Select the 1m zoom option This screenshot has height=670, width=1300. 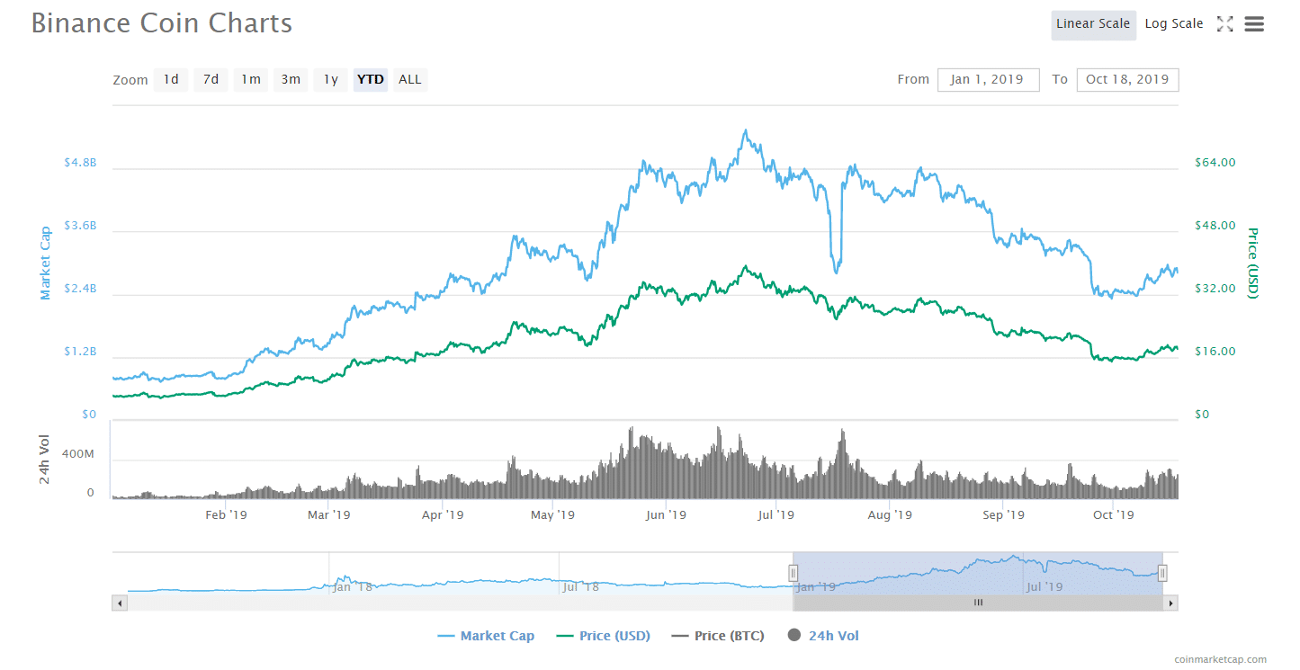(x=251, y=80)
